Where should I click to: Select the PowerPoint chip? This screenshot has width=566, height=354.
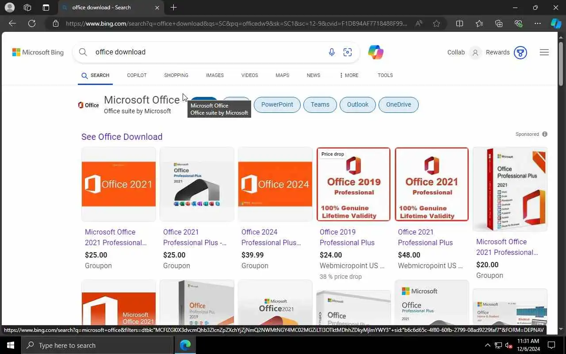coord(277,105)
